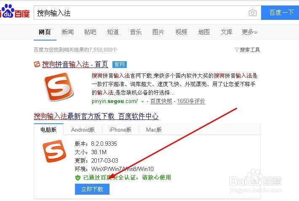Click 已通过百度安全认证 notice text
The width and height of the screenshot is (299, 201).
pos(127,177)
